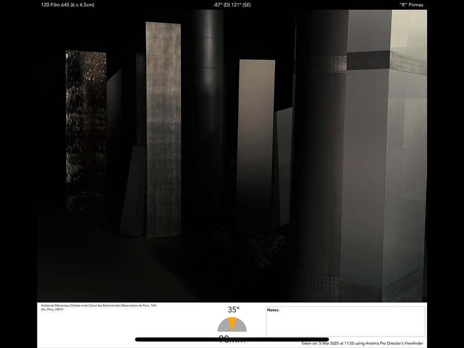The height and width of the screenshot is (348, 464).
Task: Click the wood-grain panel in the image
Action: 164,129
